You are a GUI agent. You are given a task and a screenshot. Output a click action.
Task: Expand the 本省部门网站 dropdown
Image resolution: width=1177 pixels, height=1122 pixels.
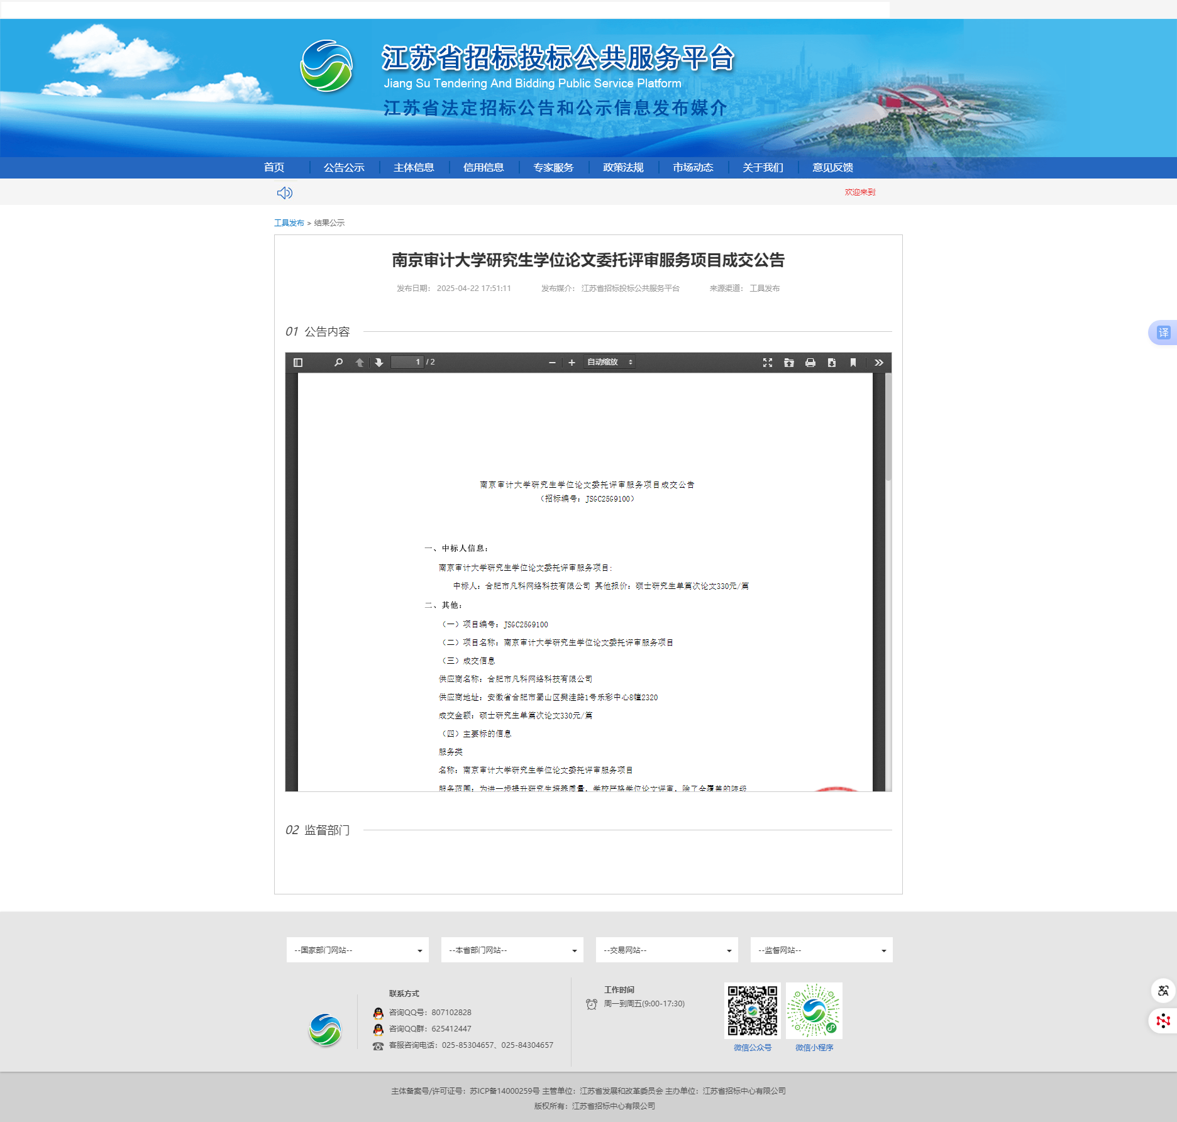point(512,950)
